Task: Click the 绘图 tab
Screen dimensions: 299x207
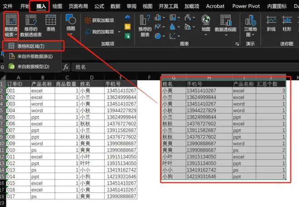Action: [x=57, y=6]
